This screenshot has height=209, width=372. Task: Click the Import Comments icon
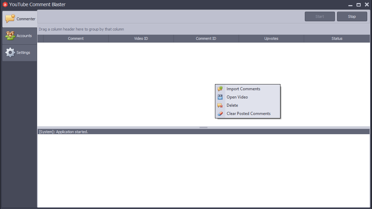tap(220, 89)
